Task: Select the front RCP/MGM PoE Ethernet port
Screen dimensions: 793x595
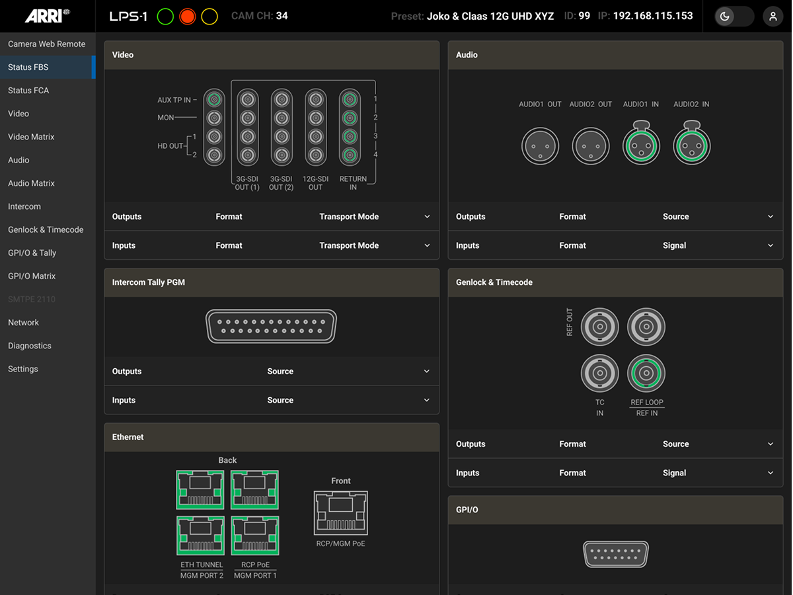Action: coord(341,513)
